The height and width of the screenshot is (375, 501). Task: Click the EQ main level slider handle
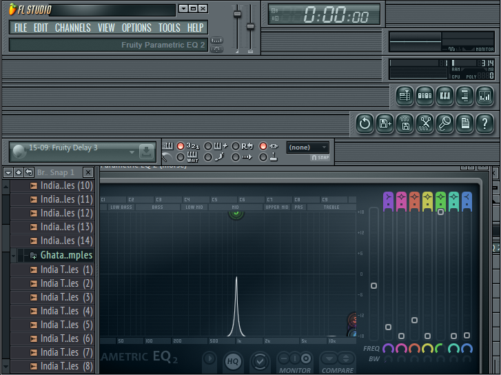(x=374, y=286)
